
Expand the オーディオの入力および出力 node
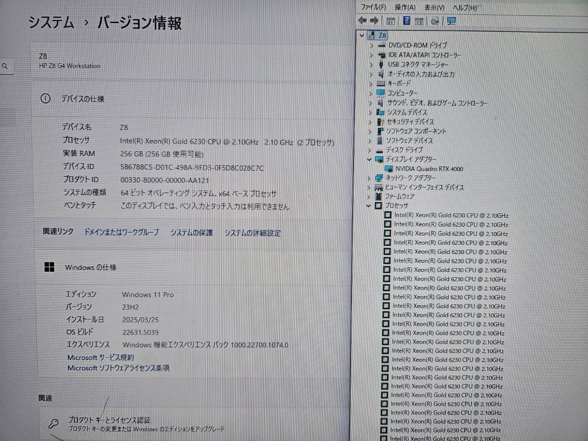371,74
